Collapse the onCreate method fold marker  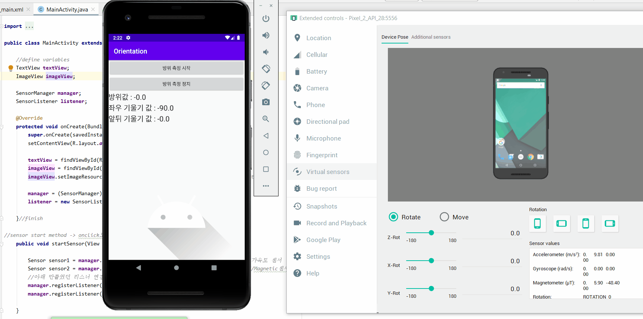2,127
